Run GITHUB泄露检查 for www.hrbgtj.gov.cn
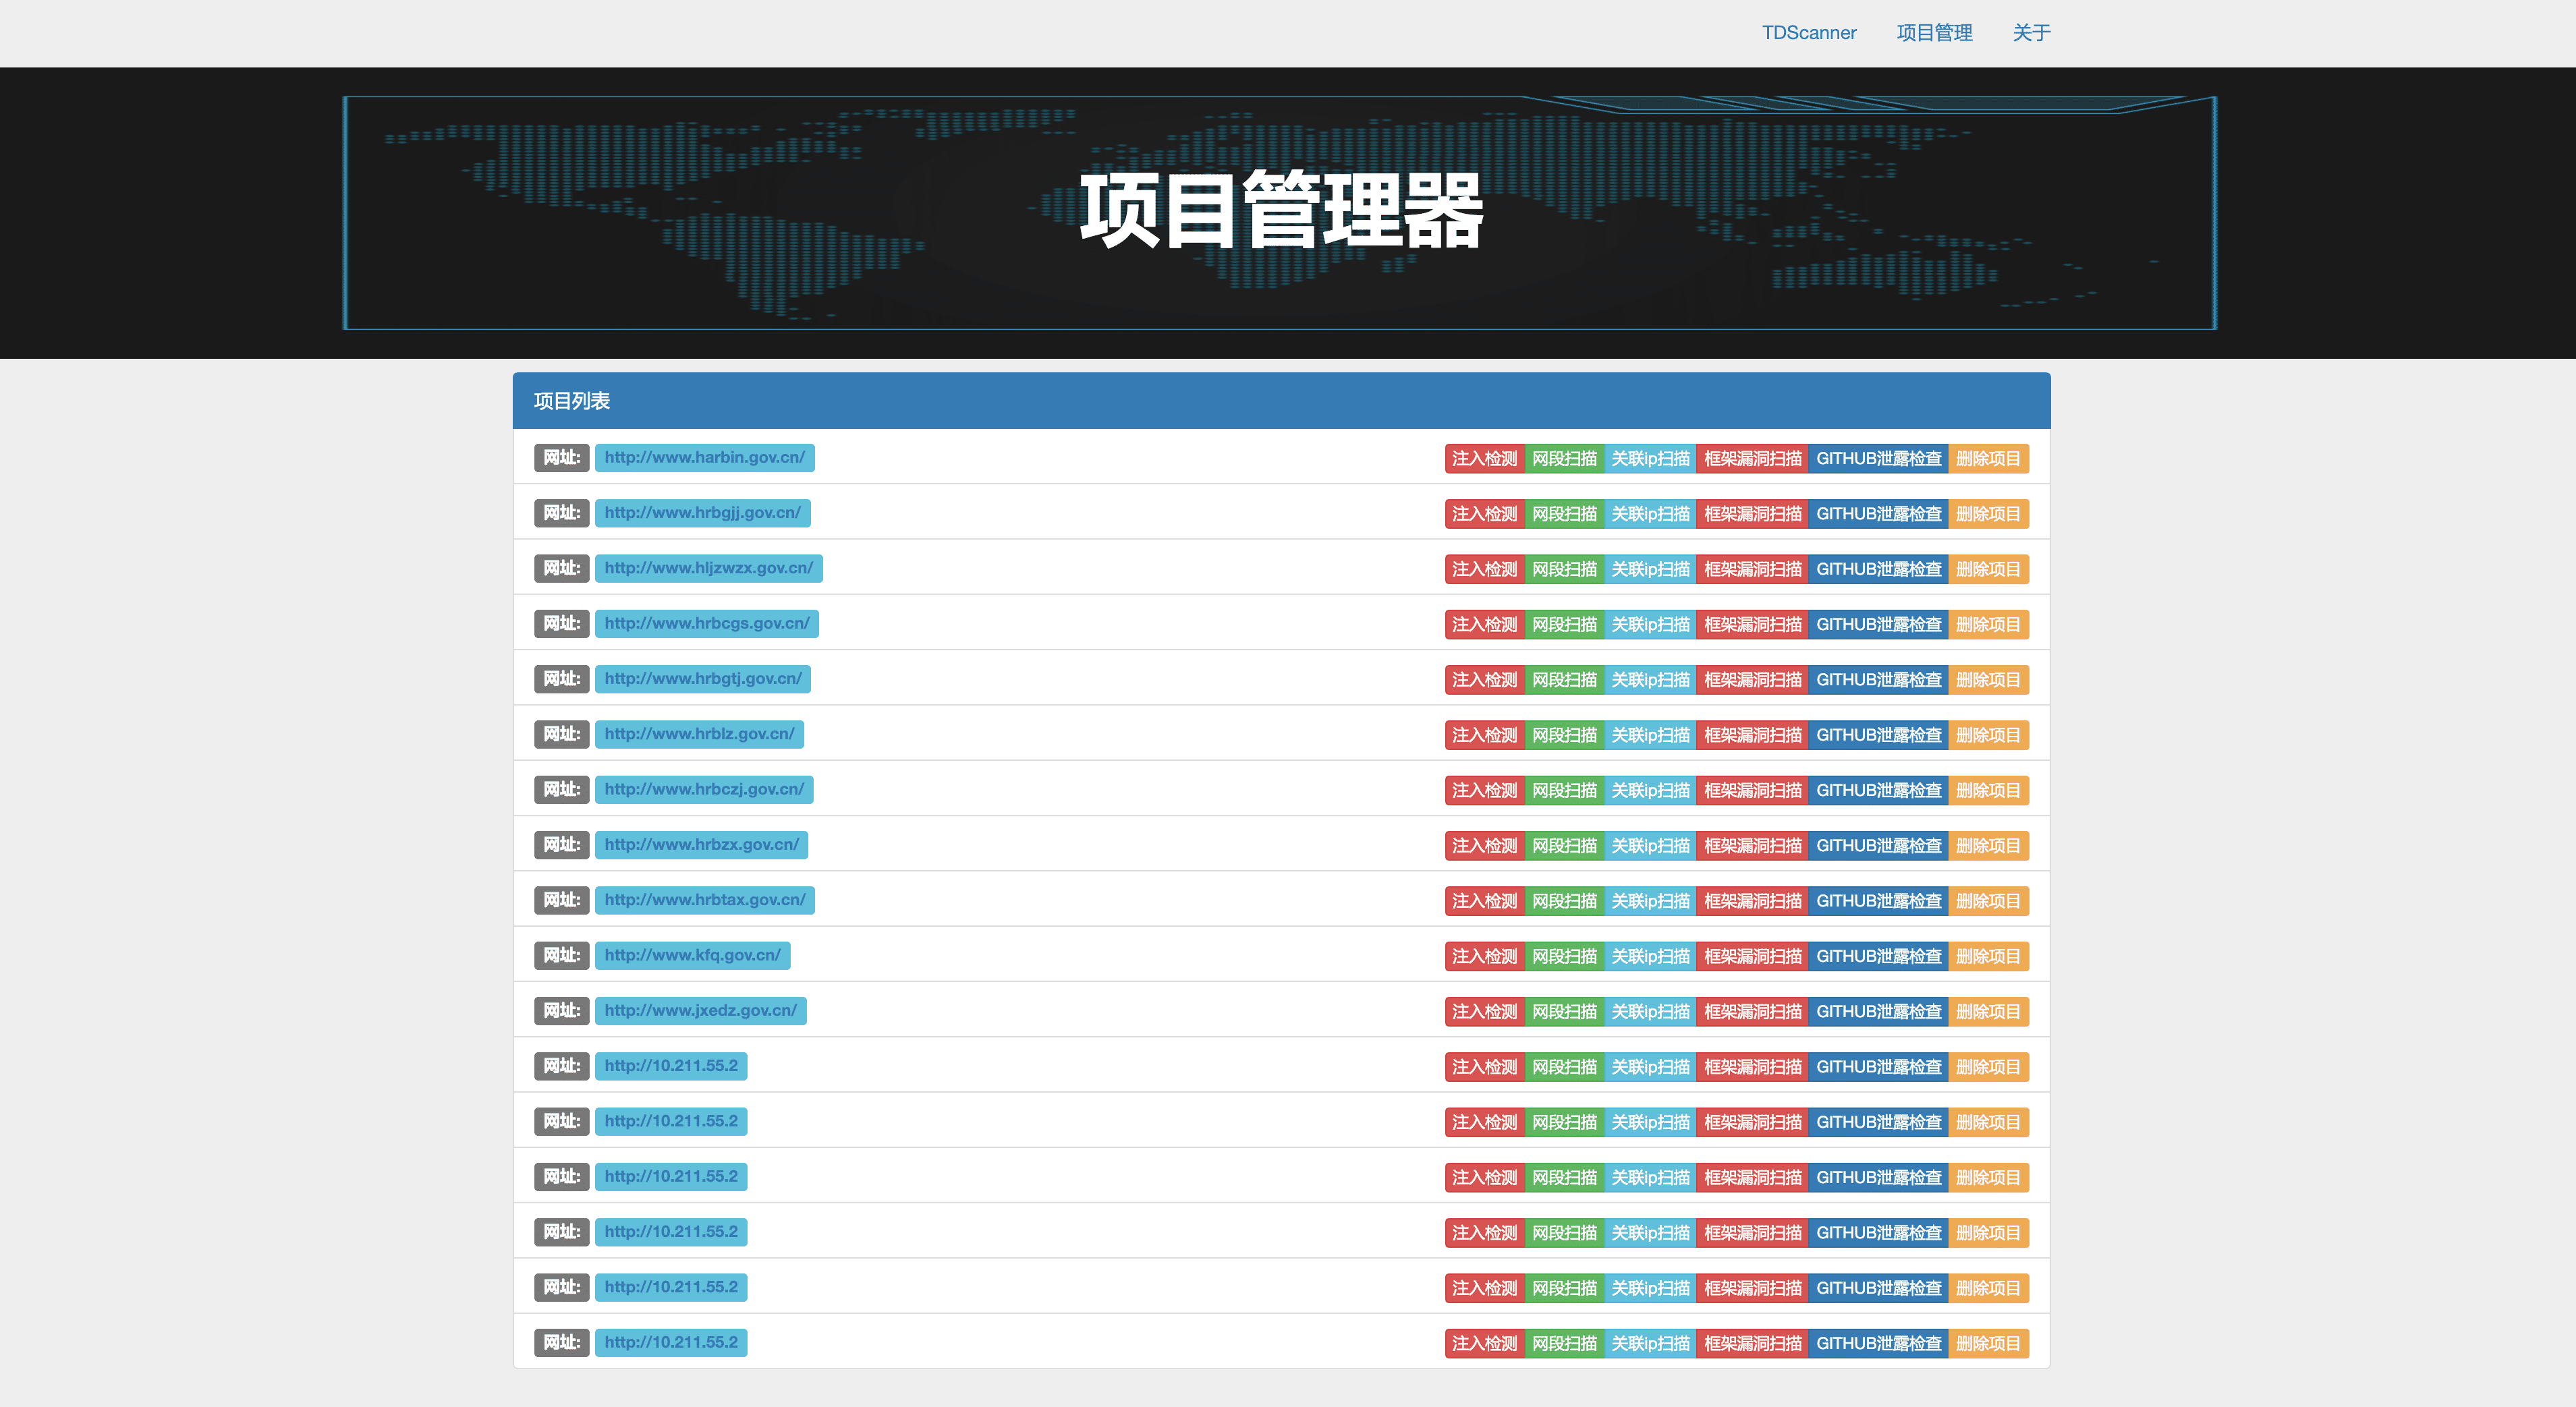The width and height of the screenshot is (2576, 1407). click(x=1878, y=680)
